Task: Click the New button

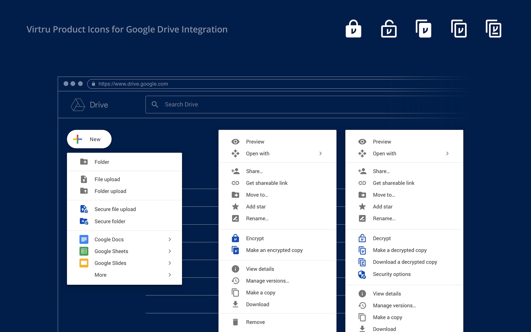Action: point(89,139)
